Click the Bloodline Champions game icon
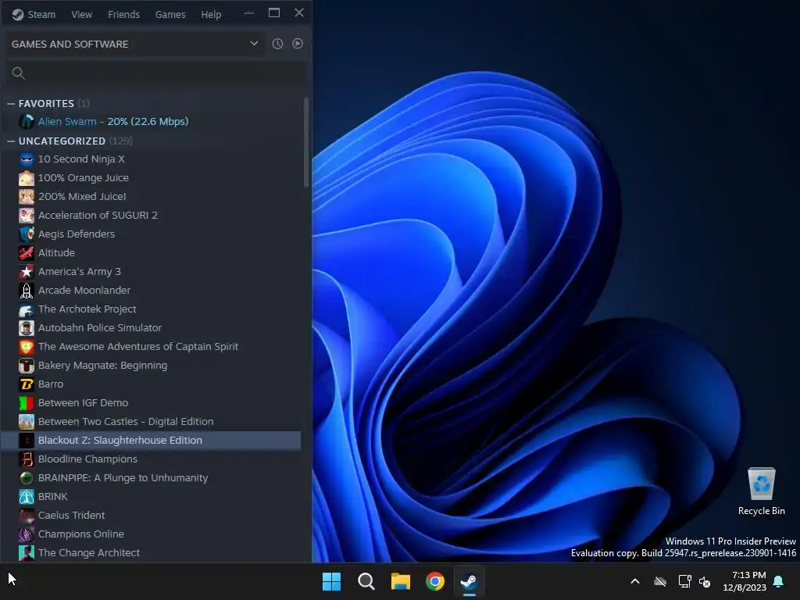Image resolution: width=800 pixels, height=600 pixels. pos(27,459)
